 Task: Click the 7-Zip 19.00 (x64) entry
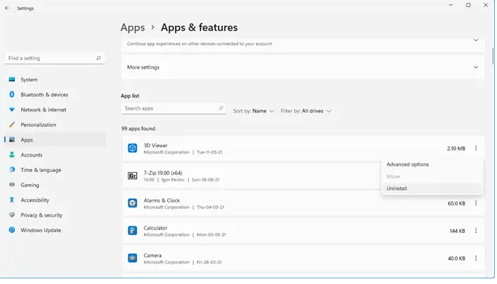(163, 173)
